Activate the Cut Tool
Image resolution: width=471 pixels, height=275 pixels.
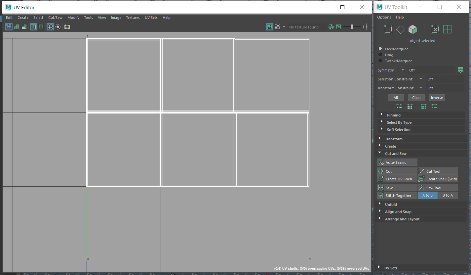pos(438,171)
